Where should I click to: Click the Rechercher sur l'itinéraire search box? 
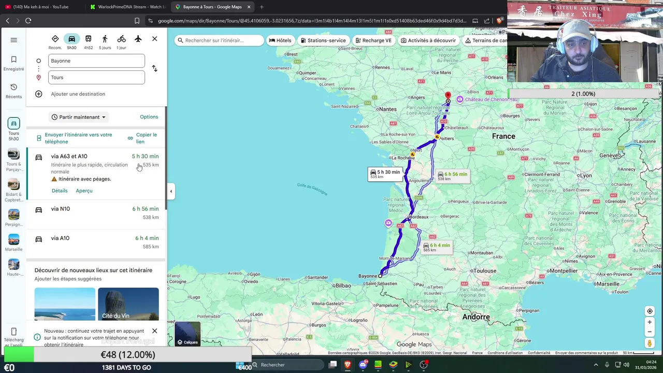click(x=219, y=40)
